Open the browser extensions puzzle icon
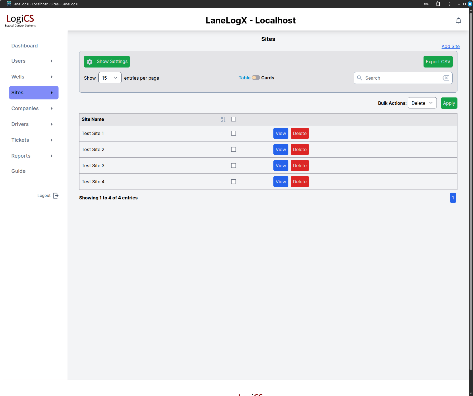The image size is (473, 396). pos(438,4)
